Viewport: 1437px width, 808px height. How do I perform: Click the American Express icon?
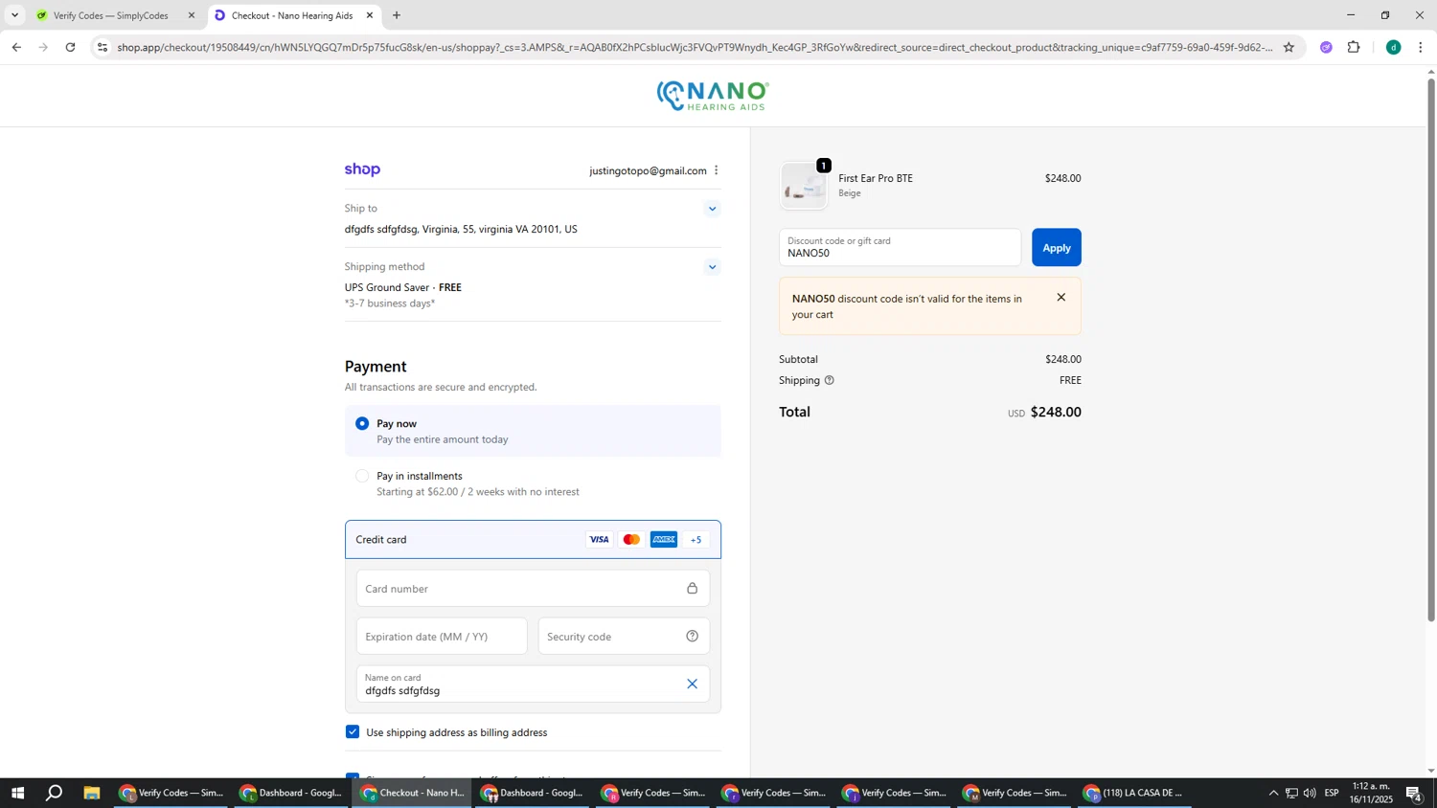click(664, 540)
